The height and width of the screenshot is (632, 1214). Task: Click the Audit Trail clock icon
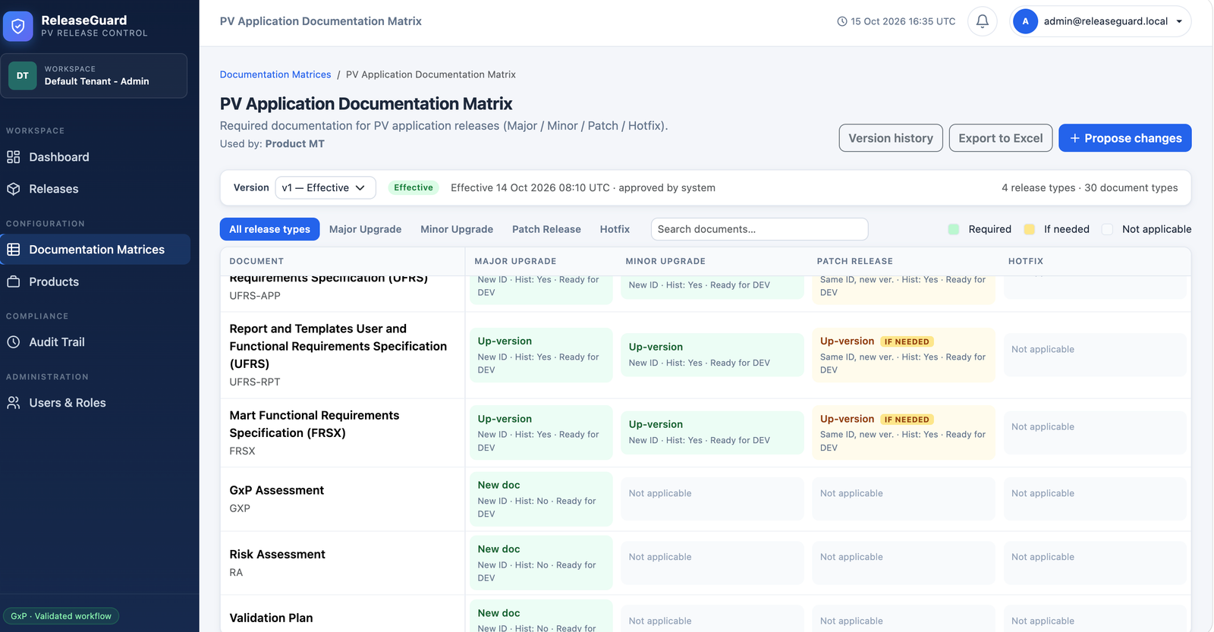14,342
